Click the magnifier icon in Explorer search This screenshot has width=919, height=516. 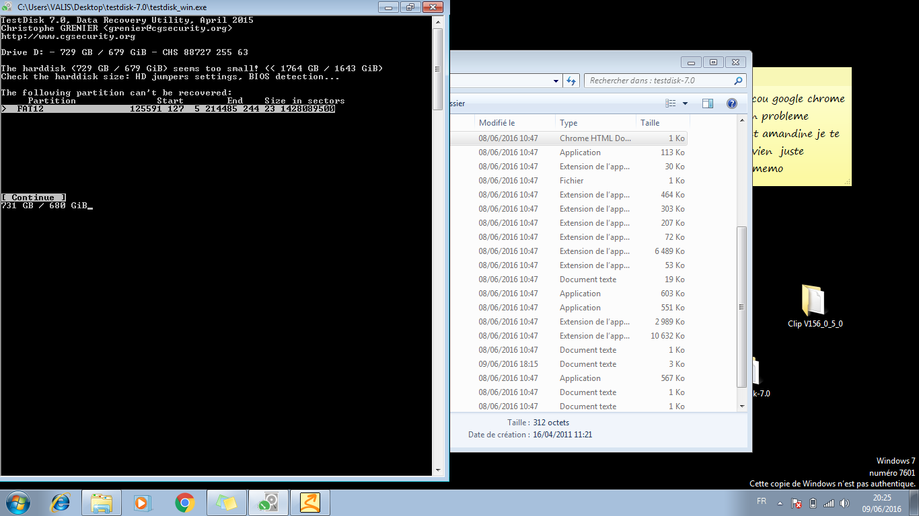[x=739, y=81]
